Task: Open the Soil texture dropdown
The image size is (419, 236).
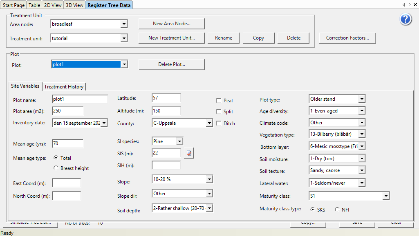Action: [x=361, y=170]
